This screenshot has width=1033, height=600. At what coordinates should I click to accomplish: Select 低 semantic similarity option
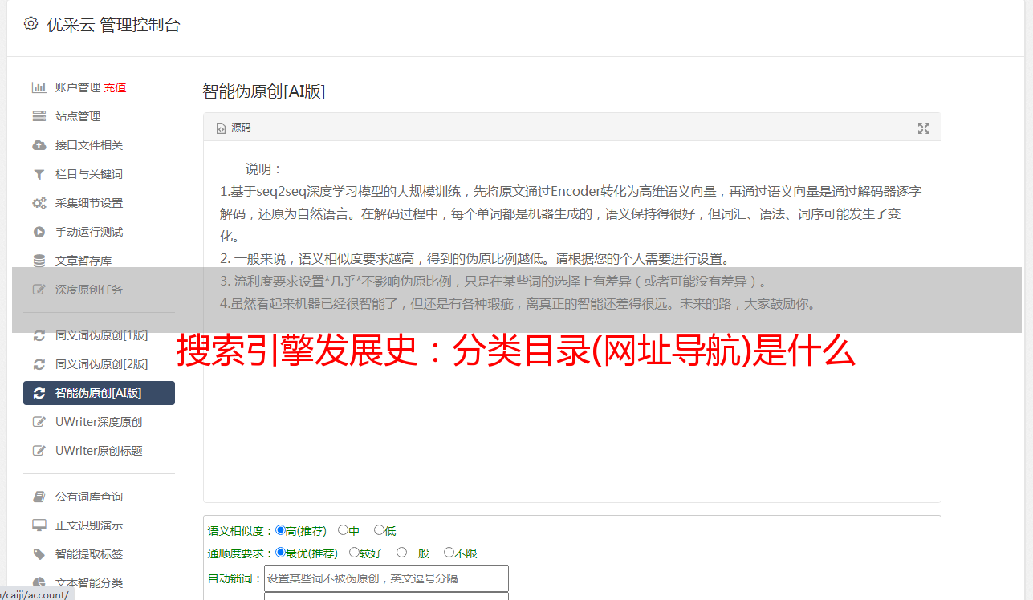click(379, 530)
